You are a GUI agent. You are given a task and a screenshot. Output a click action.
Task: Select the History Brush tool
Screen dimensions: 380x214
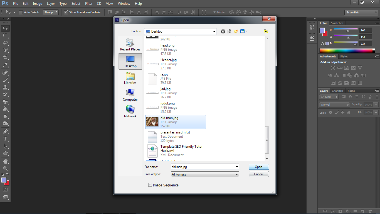(x=5, y=94)
